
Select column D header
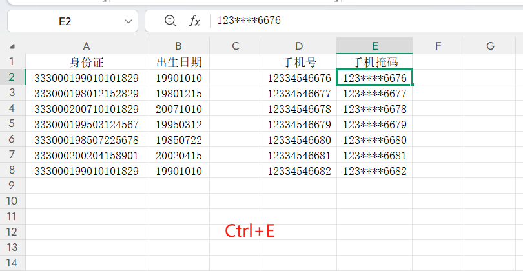point(298,46)
